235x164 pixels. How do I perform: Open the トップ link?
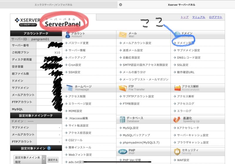click(x=184, y=17)
